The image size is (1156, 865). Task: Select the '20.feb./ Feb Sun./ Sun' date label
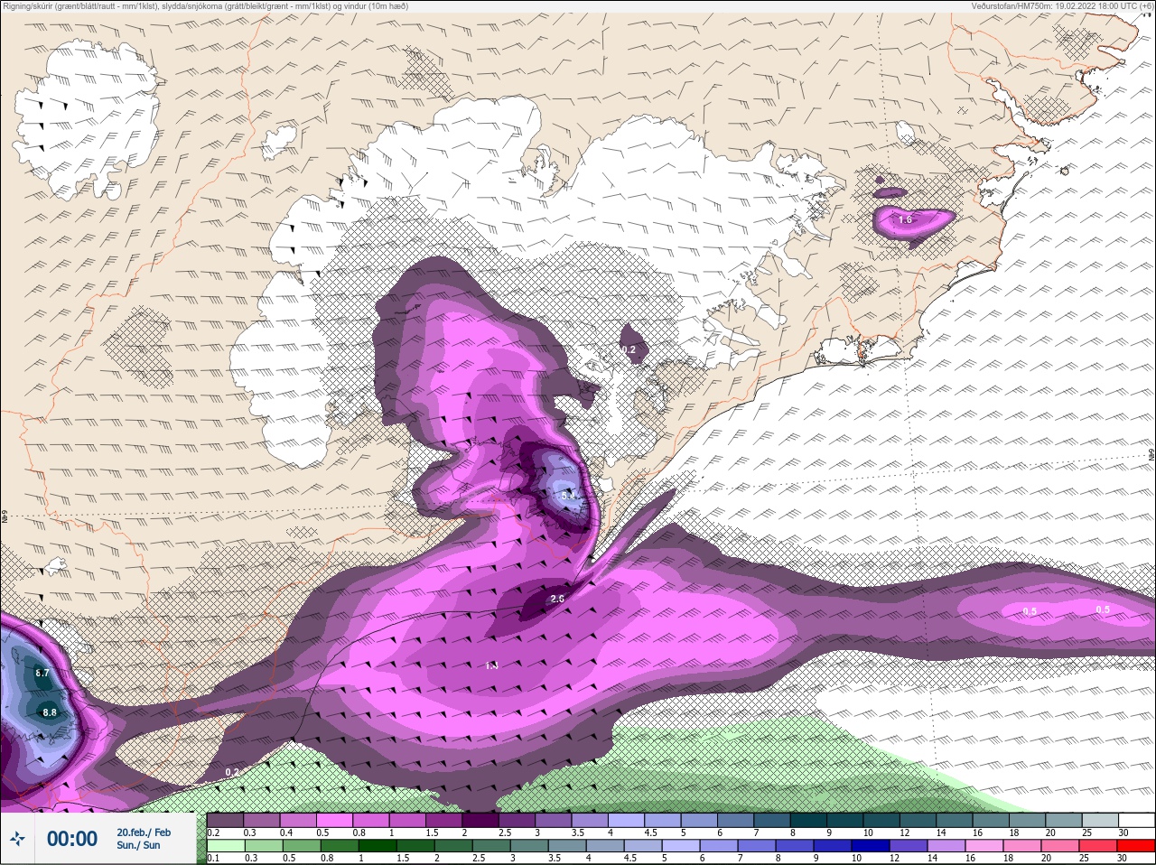(x=144, y=839)
